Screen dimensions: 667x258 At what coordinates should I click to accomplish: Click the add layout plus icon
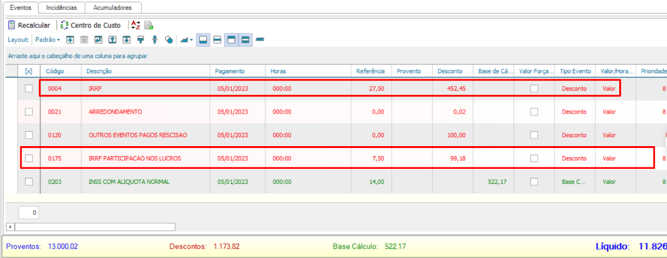coord(70,40)
